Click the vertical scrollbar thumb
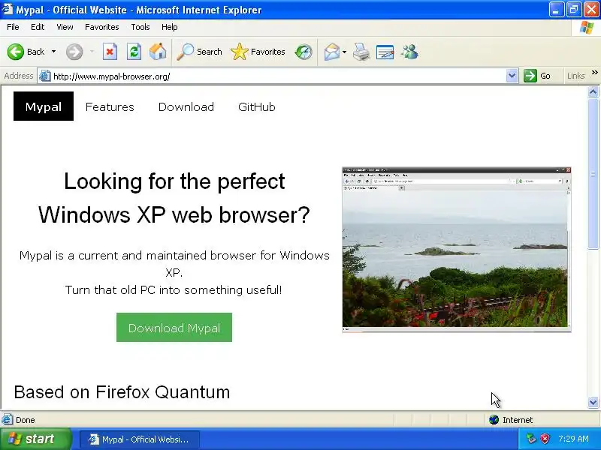 click(593, 173)
